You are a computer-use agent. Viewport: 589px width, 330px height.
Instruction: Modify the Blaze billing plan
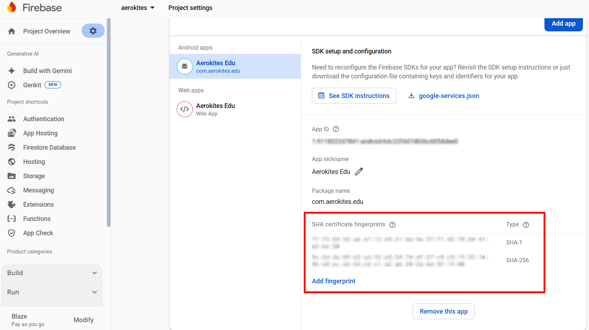pos(83,320)
